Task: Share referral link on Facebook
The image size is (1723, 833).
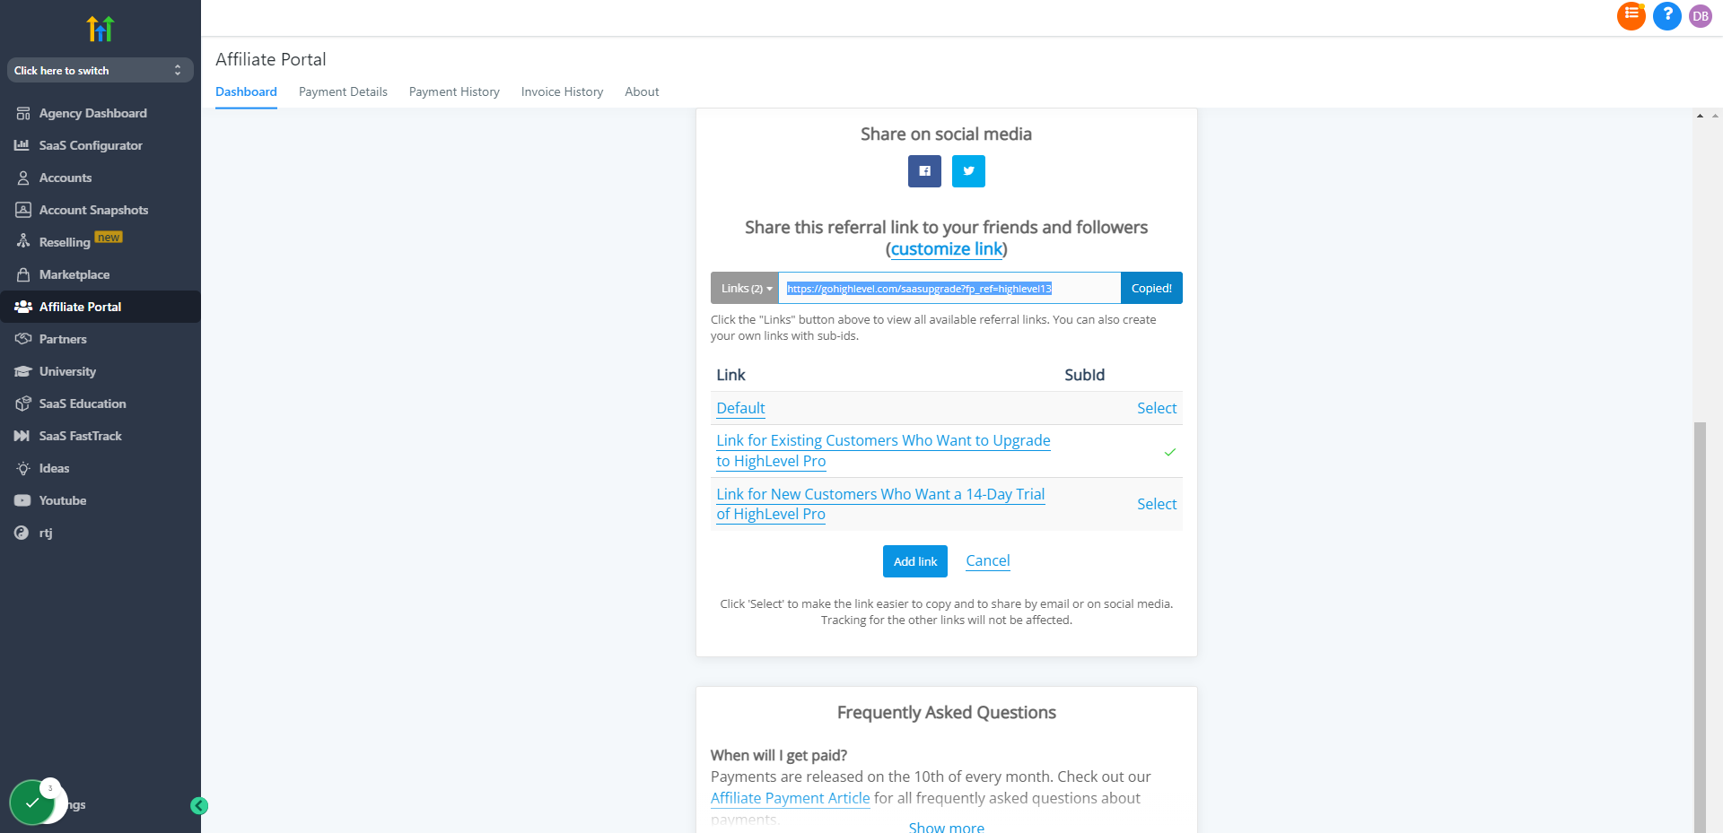Action: 924,171
